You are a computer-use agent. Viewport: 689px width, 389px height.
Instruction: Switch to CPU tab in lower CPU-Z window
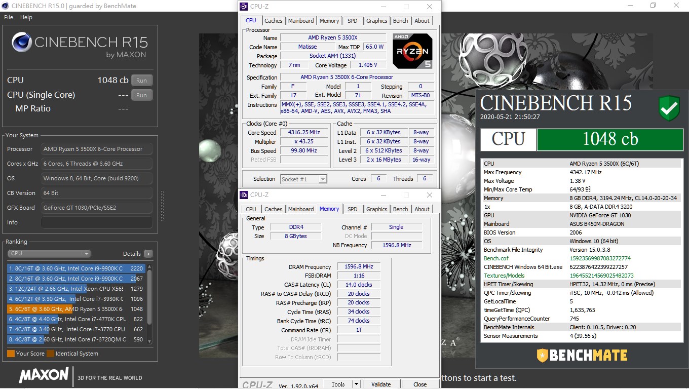click(x=251, y=209)
